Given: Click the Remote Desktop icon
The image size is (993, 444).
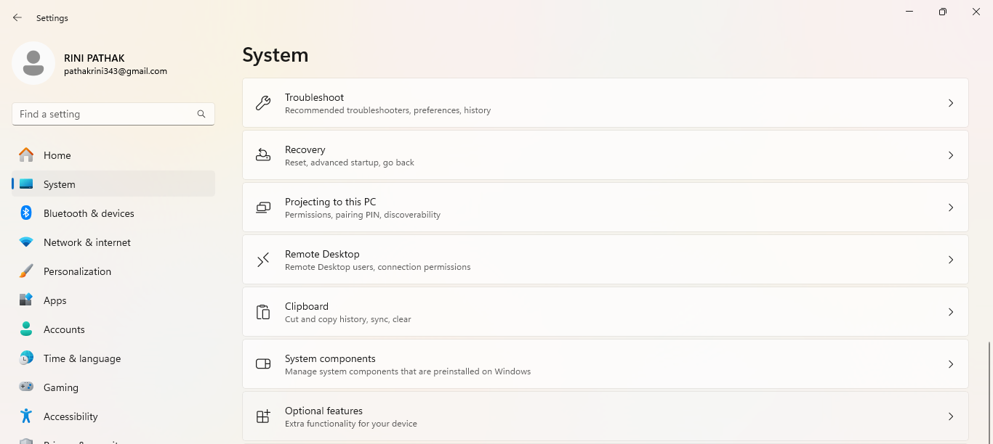Looking at the screenshot, I should (263, 260).
